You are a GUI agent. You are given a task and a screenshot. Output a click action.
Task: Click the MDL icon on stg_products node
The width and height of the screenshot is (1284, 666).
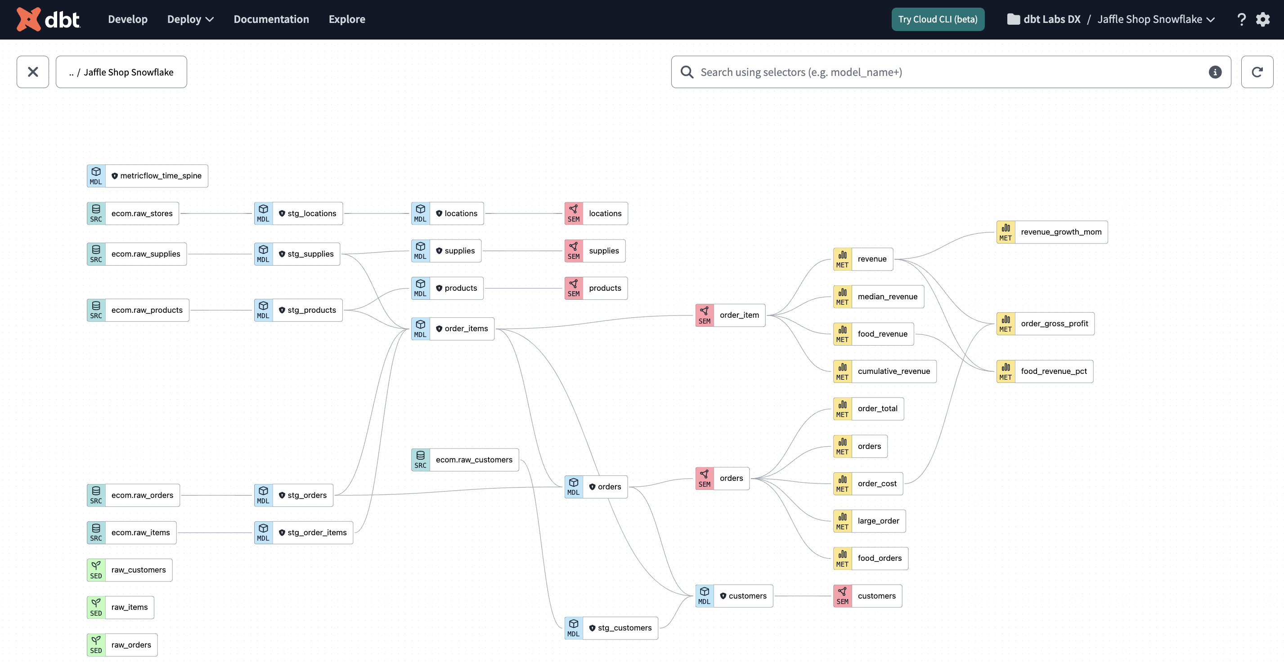click(x=263, y=310)
